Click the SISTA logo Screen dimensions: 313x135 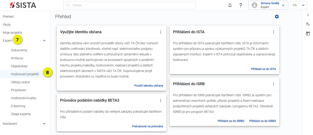tap(23, 5)
